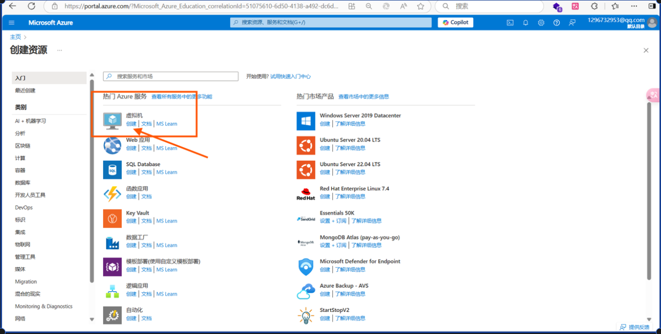The width and height of the screenshot is (661, 334).
Task: Open the help question mark icon
Action: pos(556,23)
